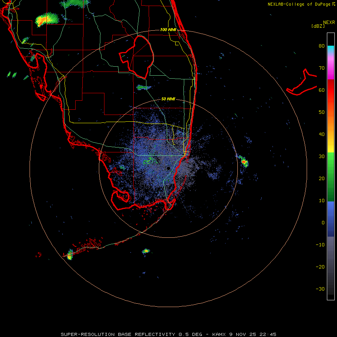337x337 pixels.
Task: Pick the 0 value on the dBZ scale
Action: click(x=323, y=223)
